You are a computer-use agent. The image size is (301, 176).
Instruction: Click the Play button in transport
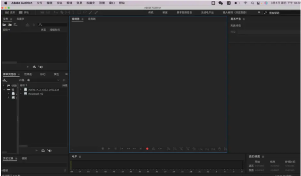[x=109, y=148]
